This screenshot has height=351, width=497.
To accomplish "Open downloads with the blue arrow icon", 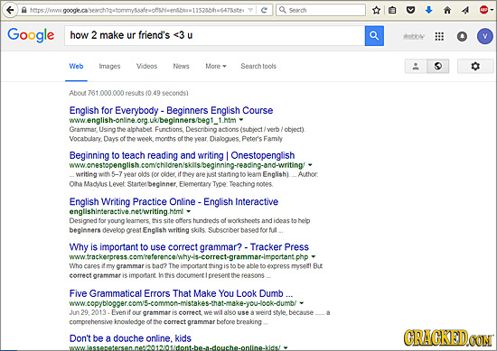I will pos(428,10).
